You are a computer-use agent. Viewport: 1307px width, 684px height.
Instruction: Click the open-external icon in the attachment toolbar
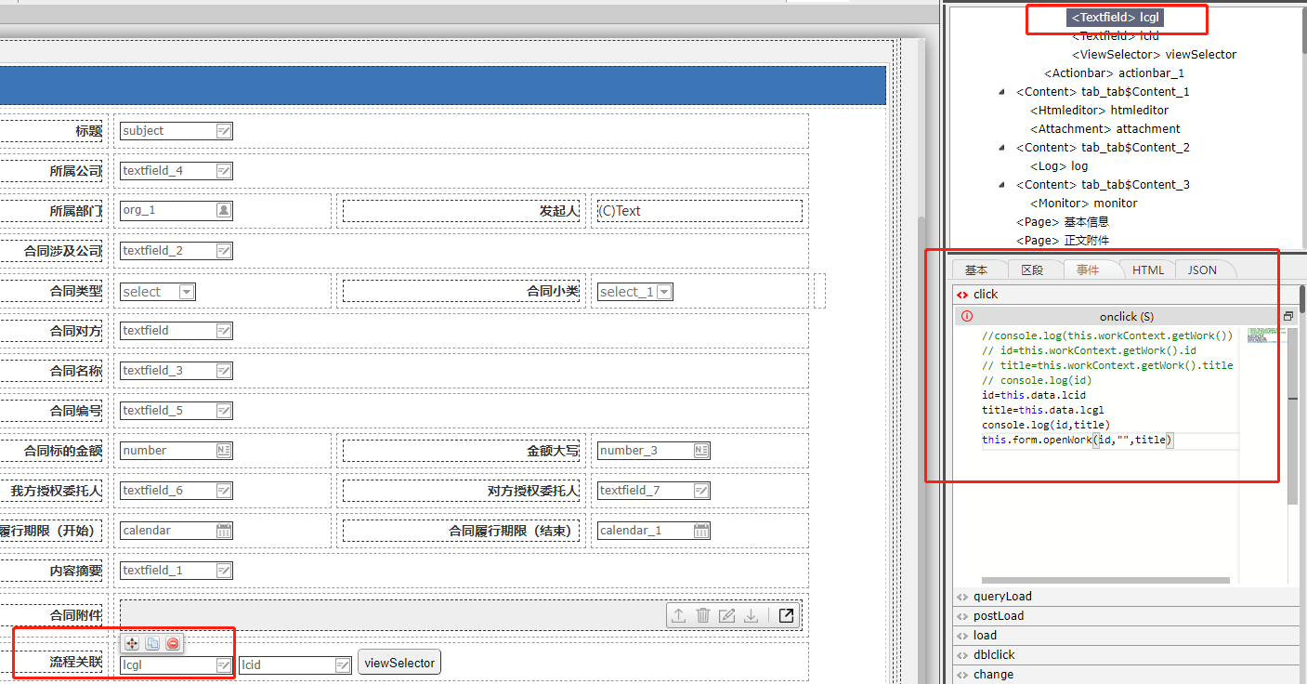point(786,615)
